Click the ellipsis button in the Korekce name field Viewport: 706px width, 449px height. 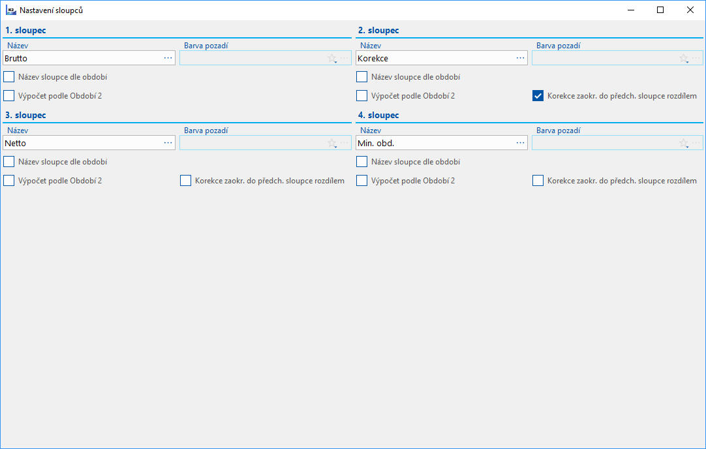click(521, 58)
